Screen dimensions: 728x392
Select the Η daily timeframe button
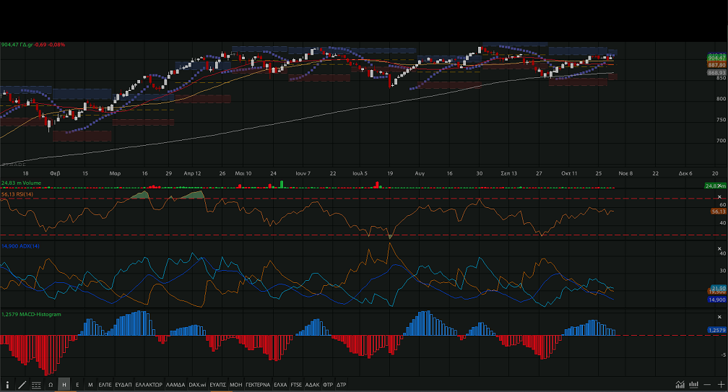tap(64, 385)
